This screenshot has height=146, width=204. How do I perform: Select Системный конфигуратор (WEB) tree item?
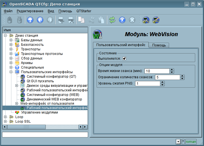pos(53,95)
